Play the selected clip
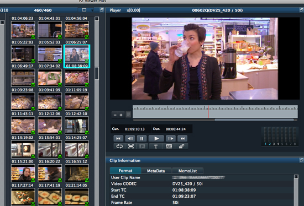The height and width of the screenshot is (206, 304). click(x=156, y=139)
